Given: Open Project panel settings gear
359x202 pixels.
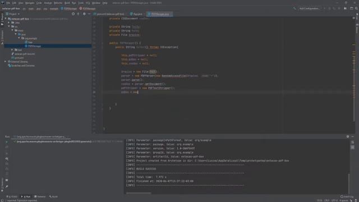Looking at the screenshot, I should [x=84, y=14].
